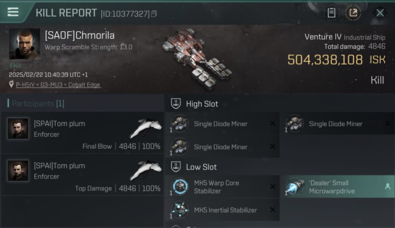395x228 pixels.
Task: Select MK5 Inertial Stabilizer module
Action: pyautogui.click(x=222, y=210)
